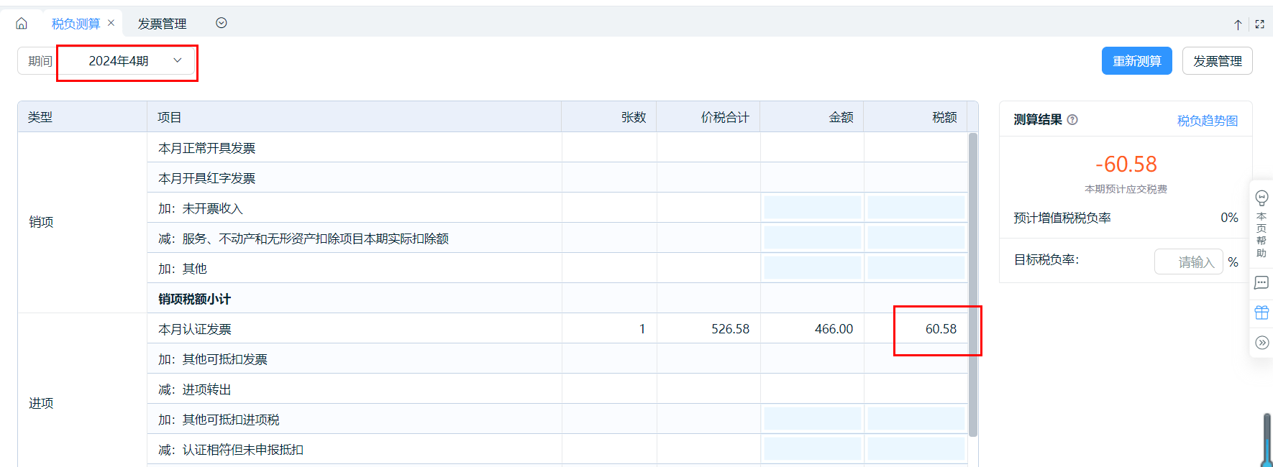Click the 目标税负率 input field
The height and width of the screenshot is (467, 1273).
[1187, 262]
